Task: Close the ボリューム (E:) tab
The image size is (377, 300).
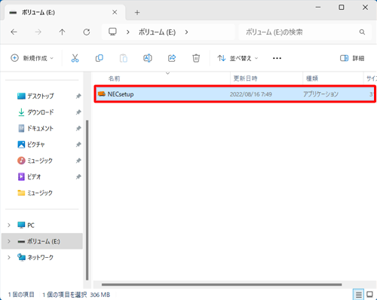Action: pos(115,12)
